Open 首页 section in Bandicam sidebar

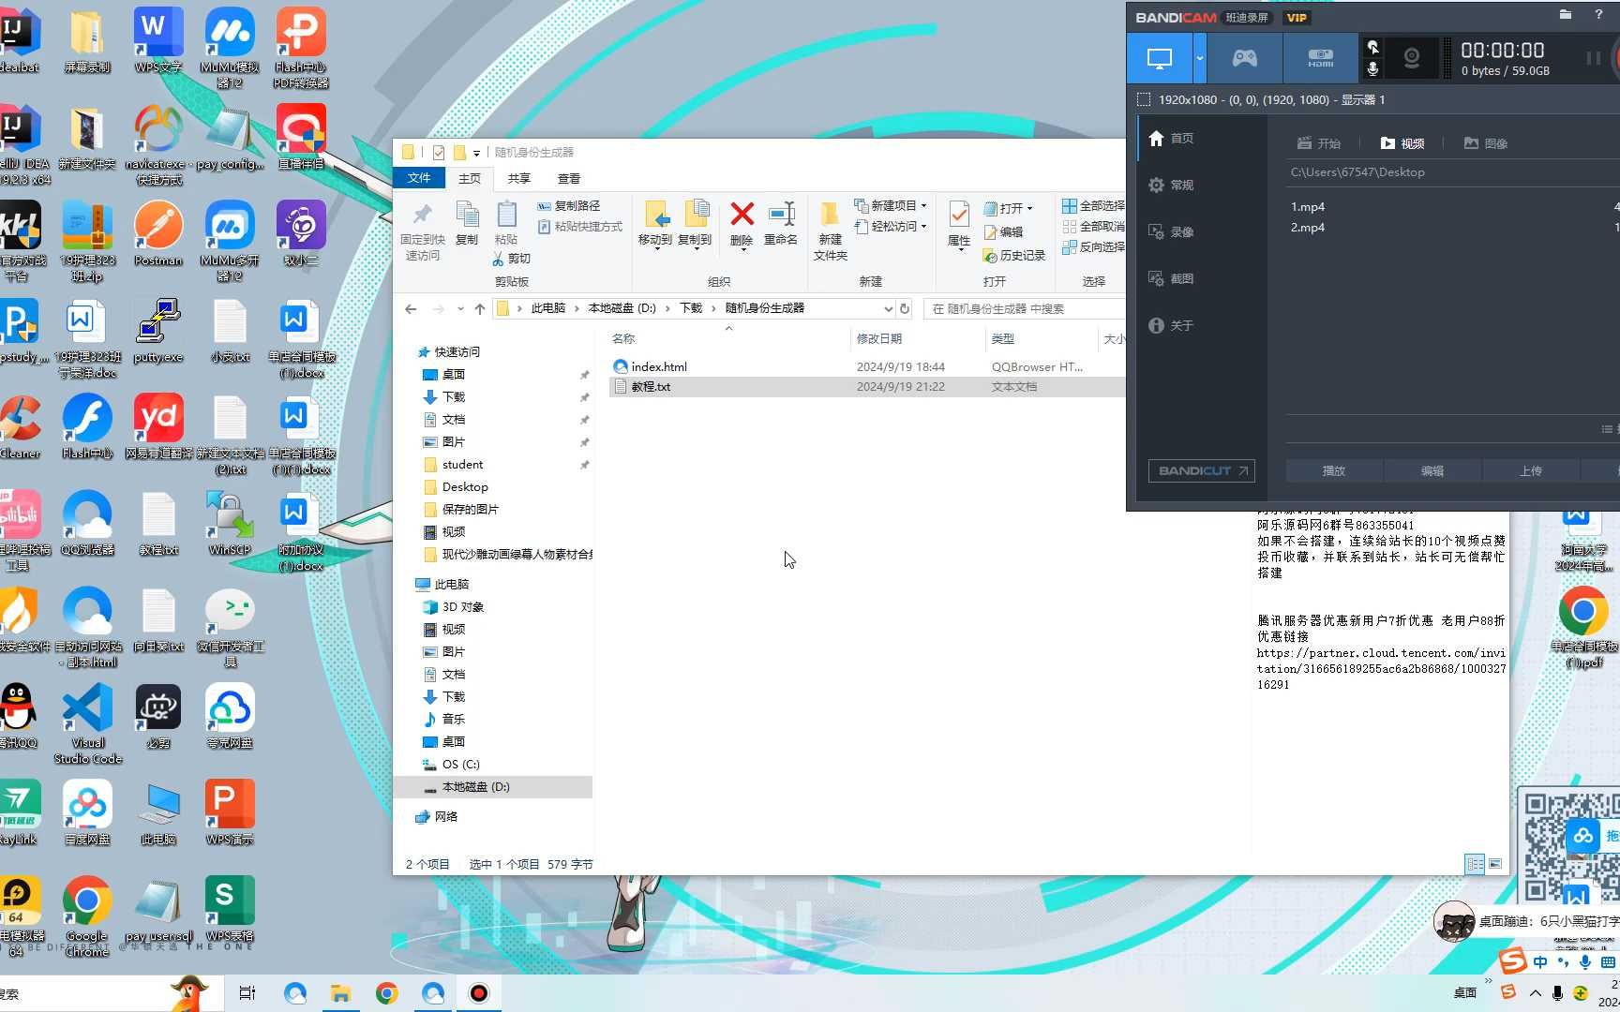(x=1172, y=138)
